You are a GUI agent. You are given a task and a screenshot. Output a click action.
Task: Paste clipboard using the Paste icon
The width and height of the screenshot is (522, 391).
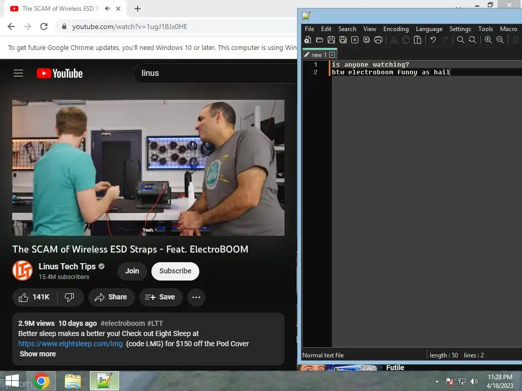[x=417, y=40]
